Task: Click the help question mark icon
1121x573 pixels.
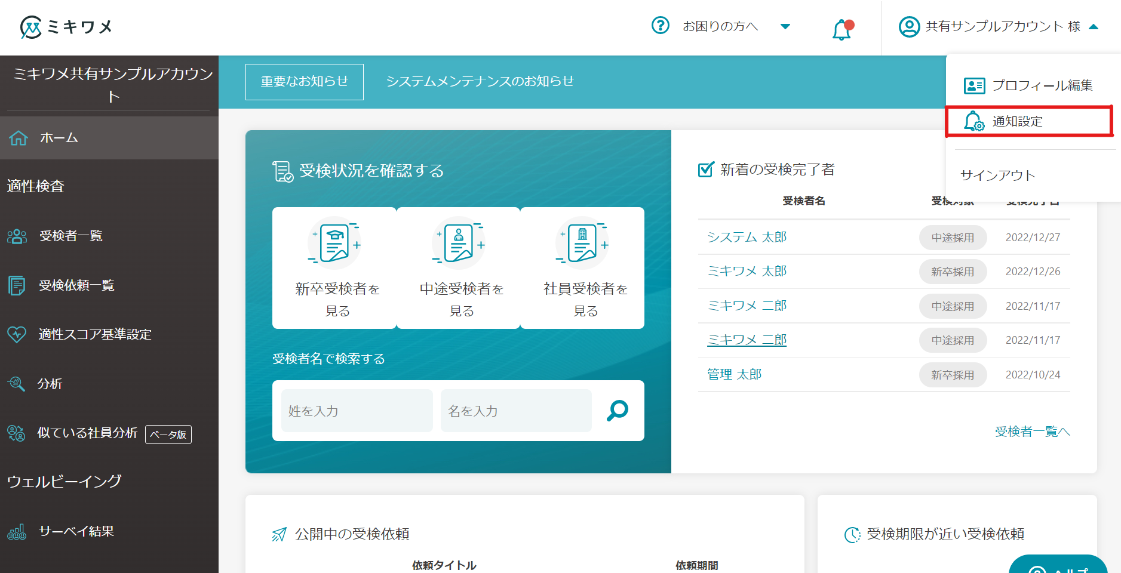Action: click(x=660, y=26)
